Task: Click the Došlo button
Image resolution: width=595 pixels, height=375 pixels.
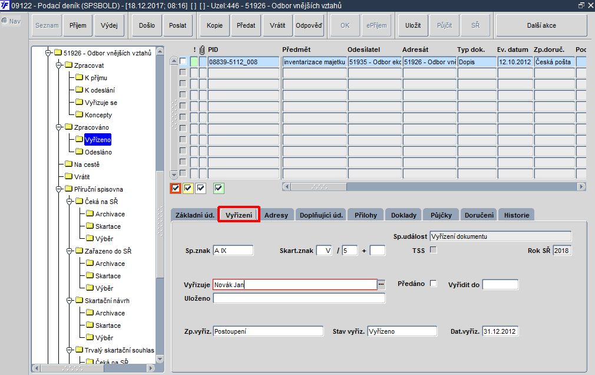Action: click(147, 25)
